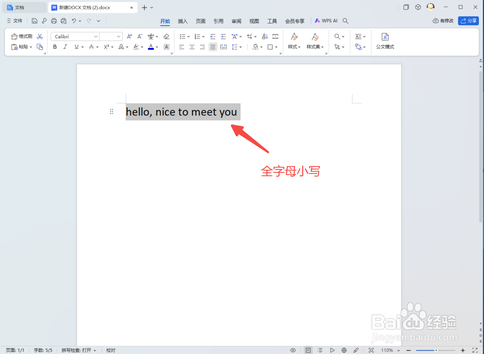Switch to the 页面 (Page) tab

click(x=201, y=21)
